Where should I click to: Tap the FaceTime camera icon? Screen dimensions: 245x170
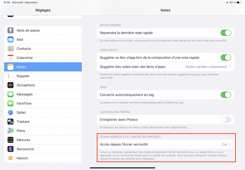point(10,103)
